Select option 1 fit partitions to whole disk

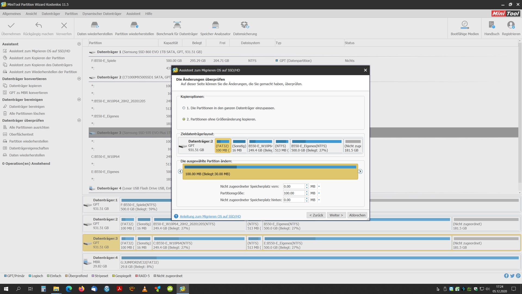(x=184, y=108)
